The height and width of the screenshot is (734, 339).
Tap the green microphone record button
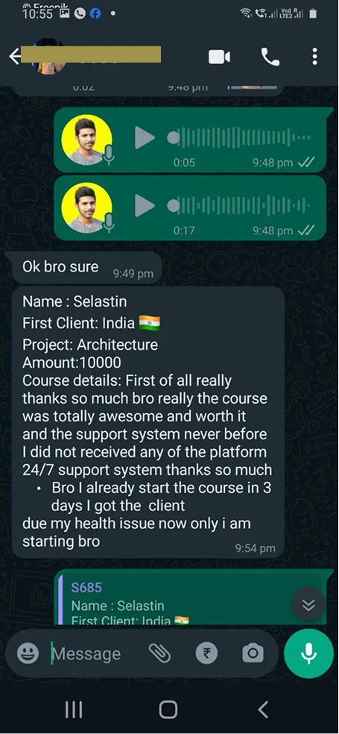click(308, 653)
